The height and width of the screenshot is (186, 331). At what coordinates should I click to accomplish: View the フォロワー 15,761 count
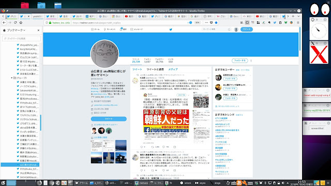click(x=159, y=60)
